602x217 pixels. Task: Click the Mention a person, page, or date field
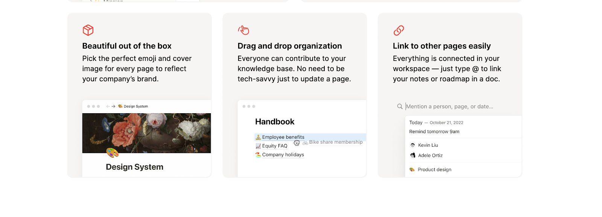(449, 106)
